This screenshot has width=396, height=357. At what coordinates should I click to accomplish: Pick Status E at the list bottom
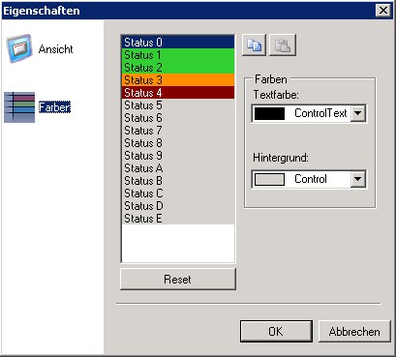pyautogui.click(x=178, y=219)
